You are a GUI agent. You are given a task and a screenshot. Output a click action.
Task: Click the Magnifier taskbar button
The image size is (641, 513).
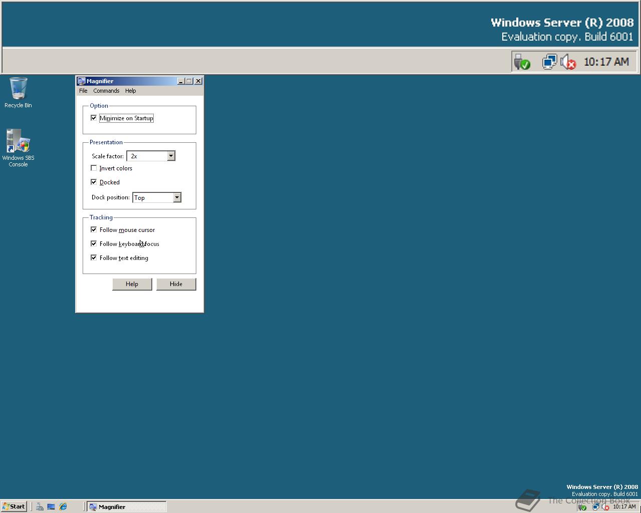(127, 506)
